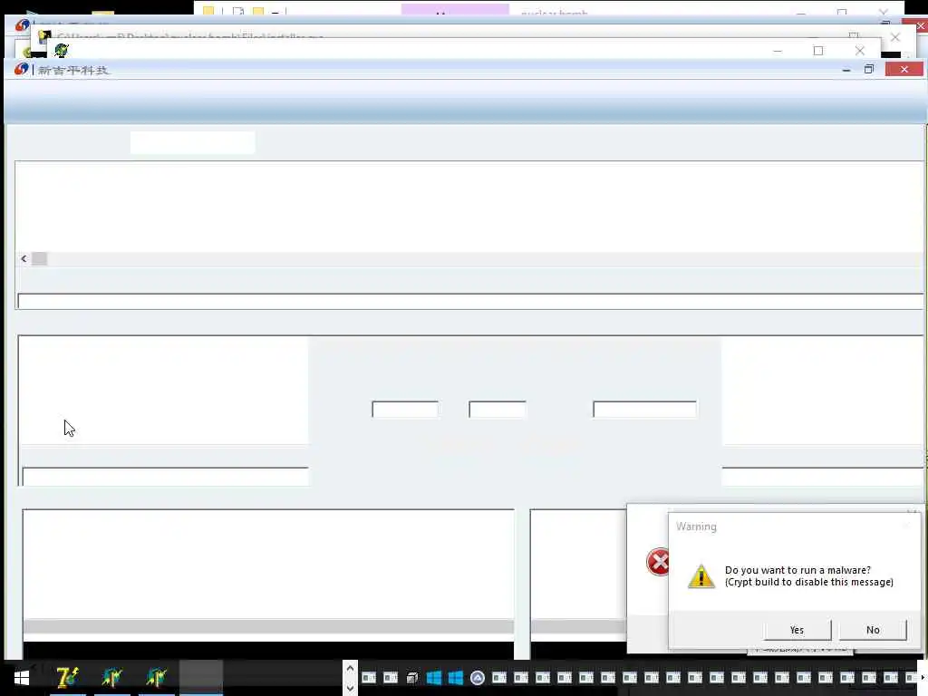Viewport: 928px width, 696px height.
Task: Restore down the front 新吉平科技 window
Action: (869, 69)
